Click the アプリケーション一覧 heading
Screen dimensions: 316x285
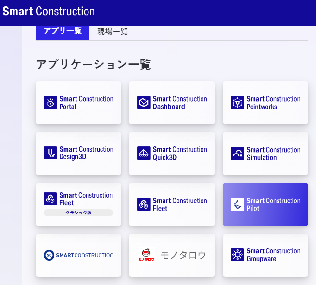93,64
